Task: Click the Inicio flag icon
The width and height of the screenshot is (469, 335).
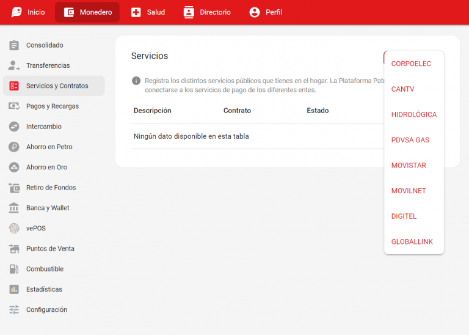Action: click(x=16, y=12)
